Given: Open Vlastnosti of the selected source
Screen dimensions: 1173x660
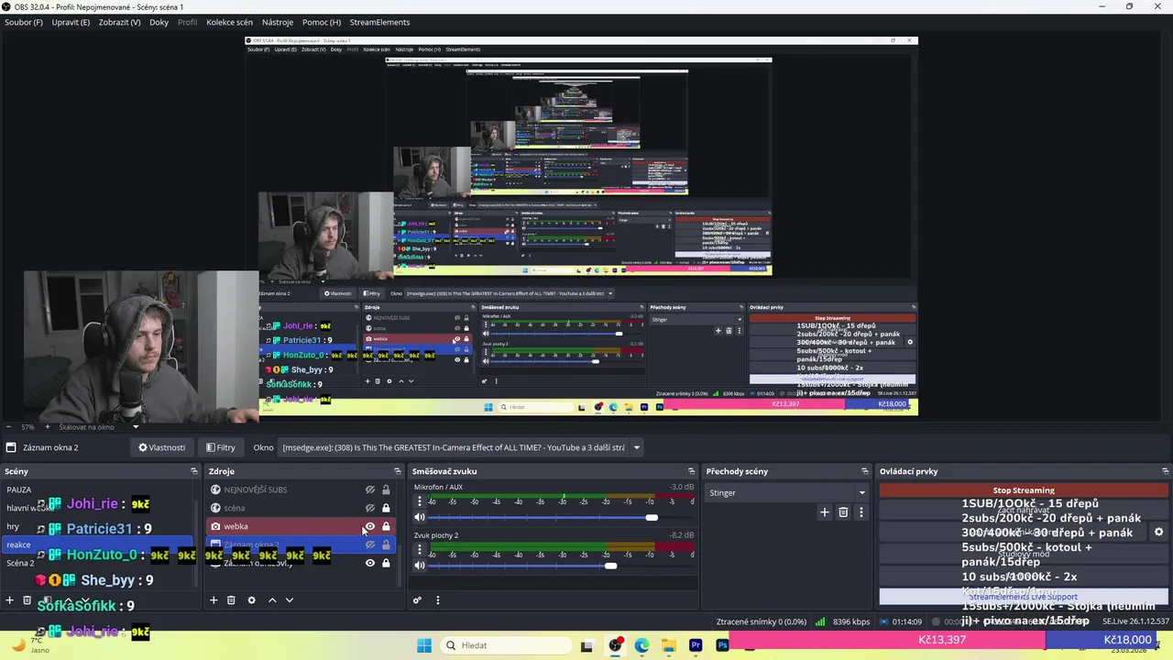Looking at the screenshot, I should pos(162,447).
